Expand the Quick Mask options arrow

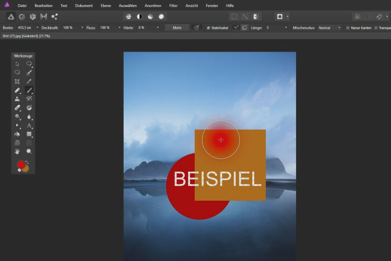288,17
